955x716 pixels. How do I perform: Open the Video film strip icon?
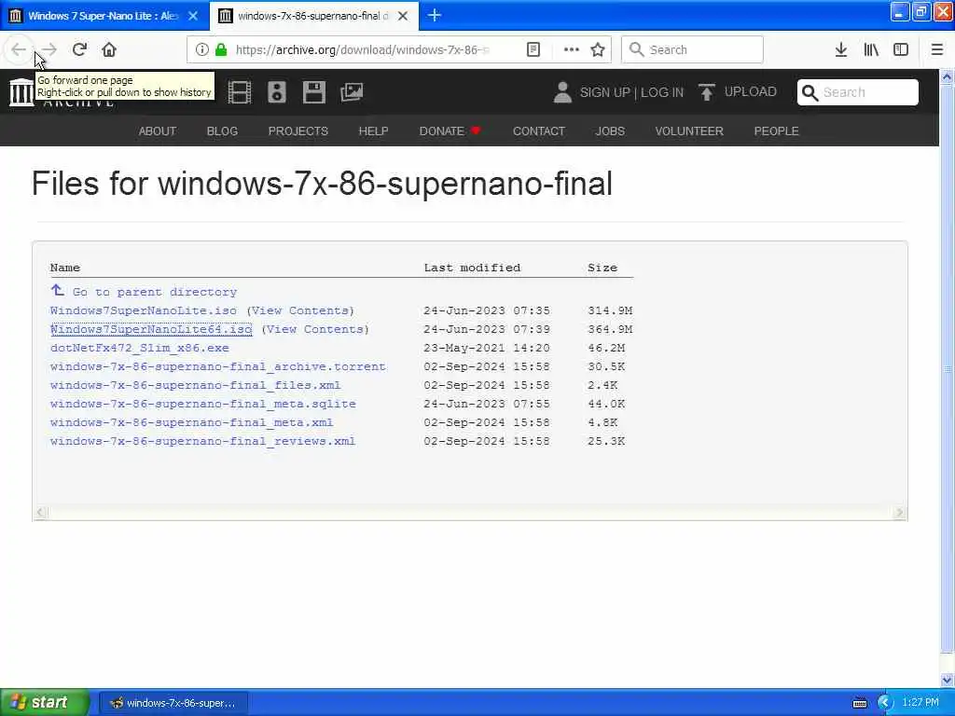click(240, 92)
